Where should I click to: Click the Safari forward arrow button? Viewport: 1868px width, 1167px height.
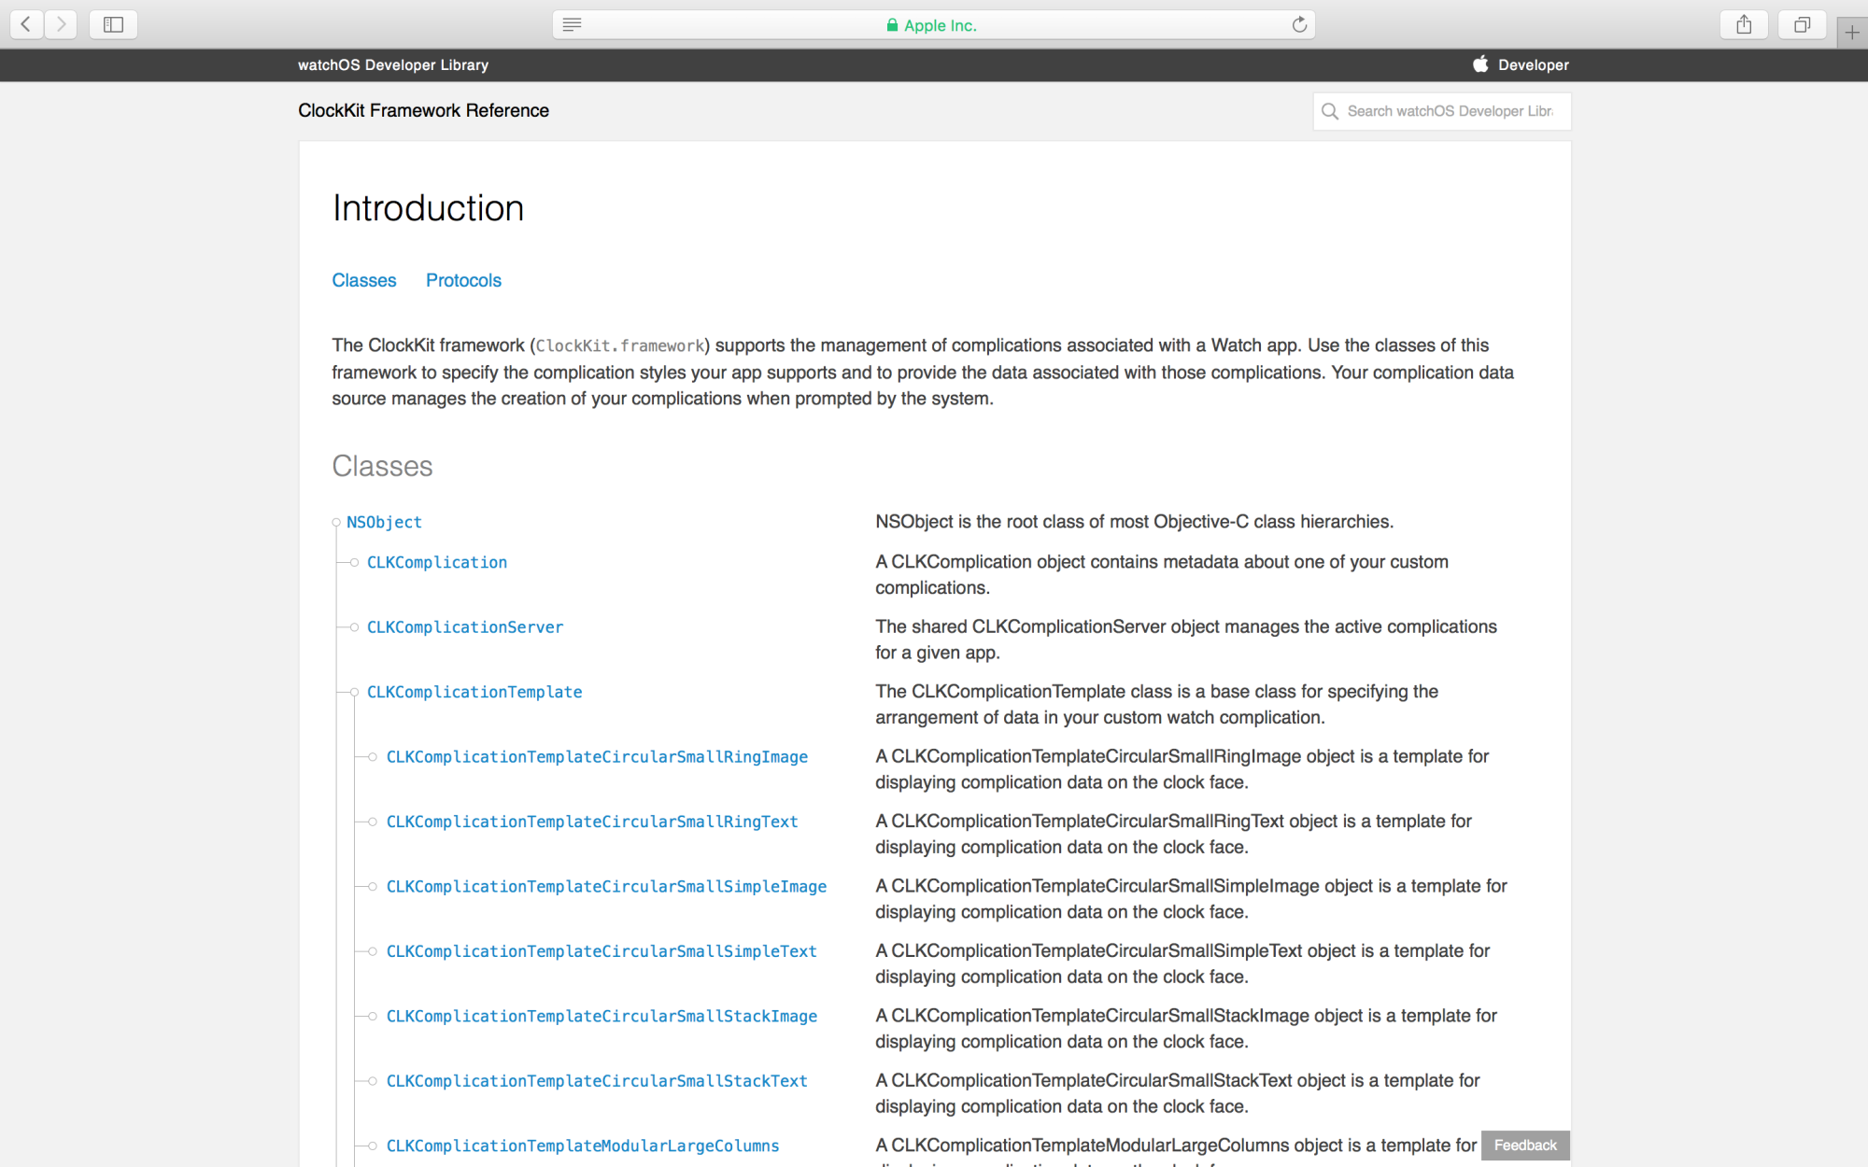point(61,24)
